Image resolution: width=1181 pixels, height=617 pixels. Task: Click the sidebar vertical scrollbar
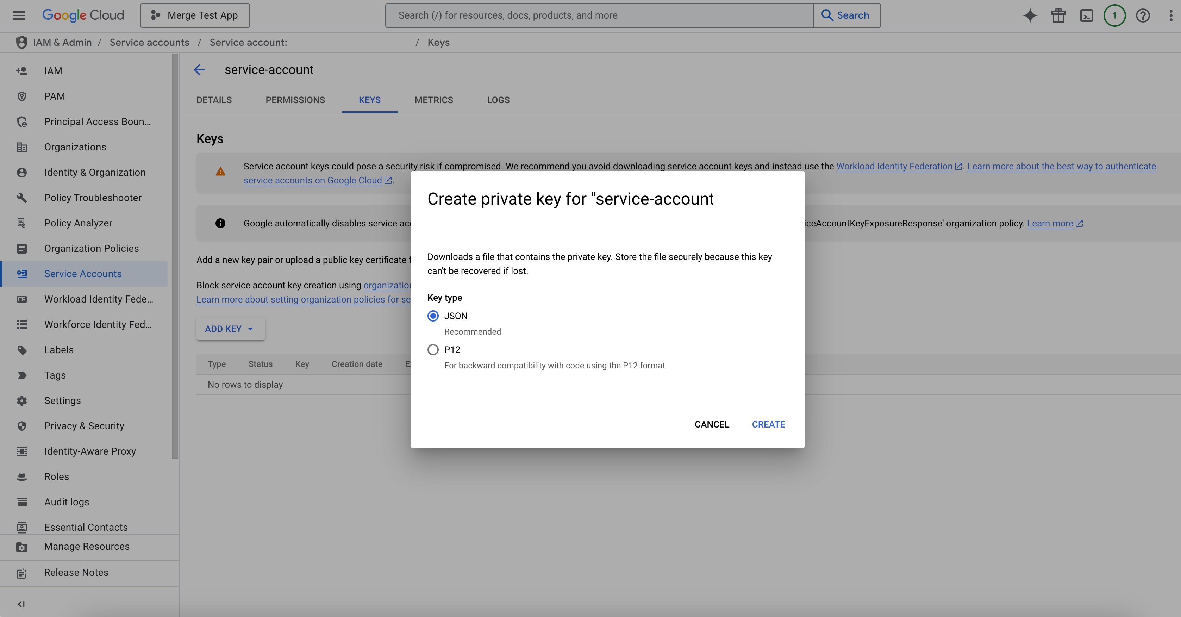(x=175, y=257)
